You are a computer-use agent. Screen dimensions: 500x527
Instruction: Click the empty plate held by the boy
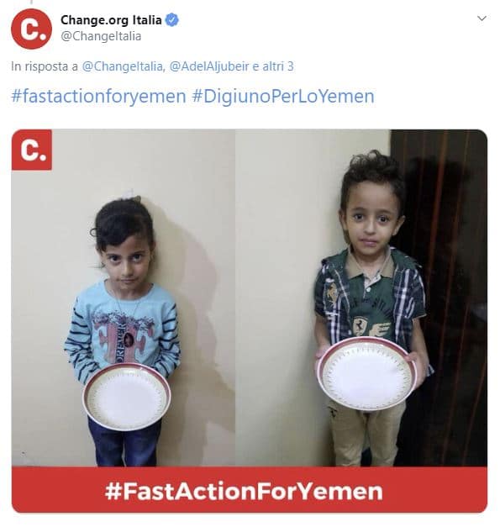(367, 373)
